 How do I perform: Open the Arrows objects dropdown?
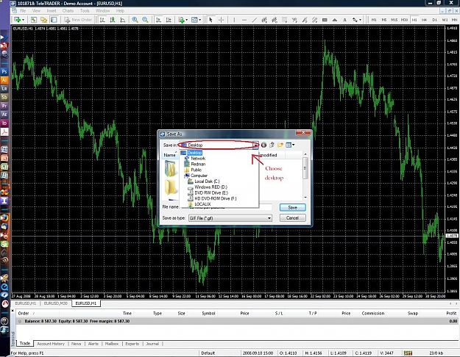[x=357, y=20]
